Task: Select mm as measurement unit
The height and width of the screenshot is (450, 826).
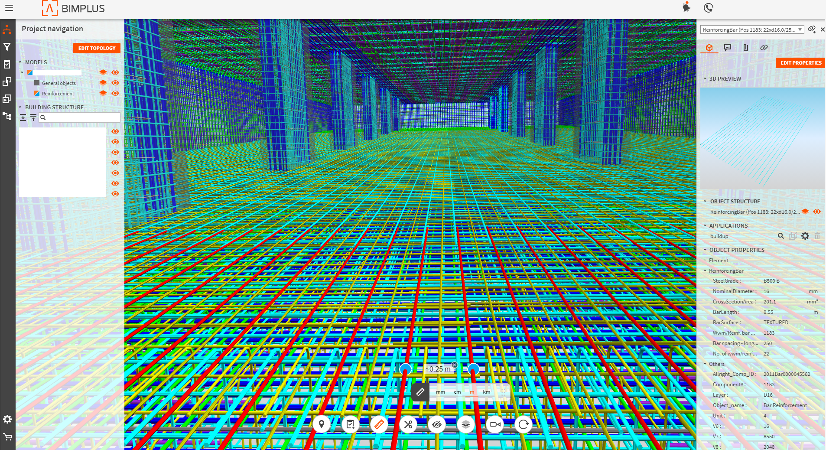Action: (440, 392)
